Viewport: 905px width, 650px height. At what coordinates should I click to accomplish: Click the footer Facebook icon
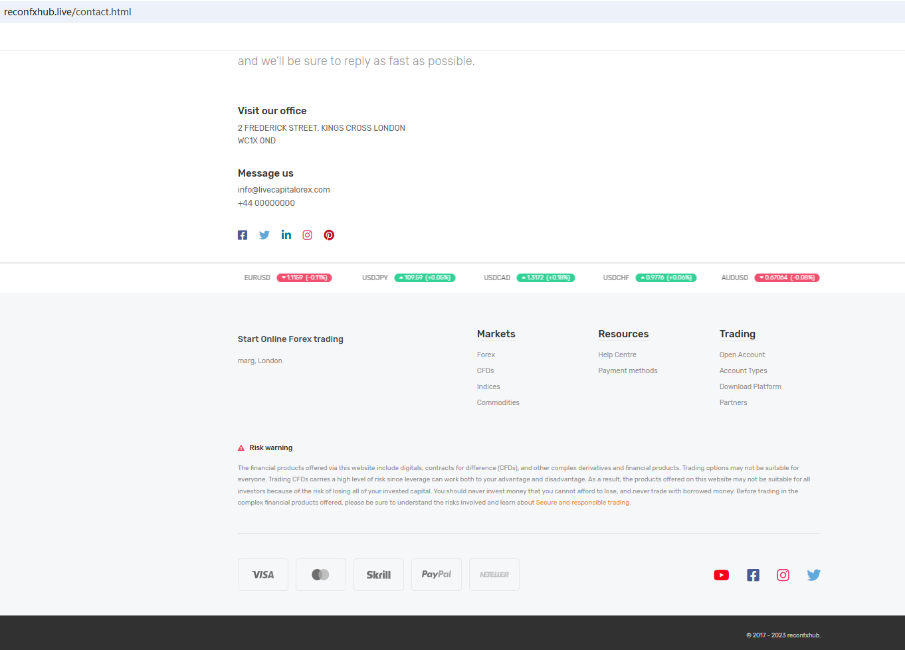pos(752,575)
